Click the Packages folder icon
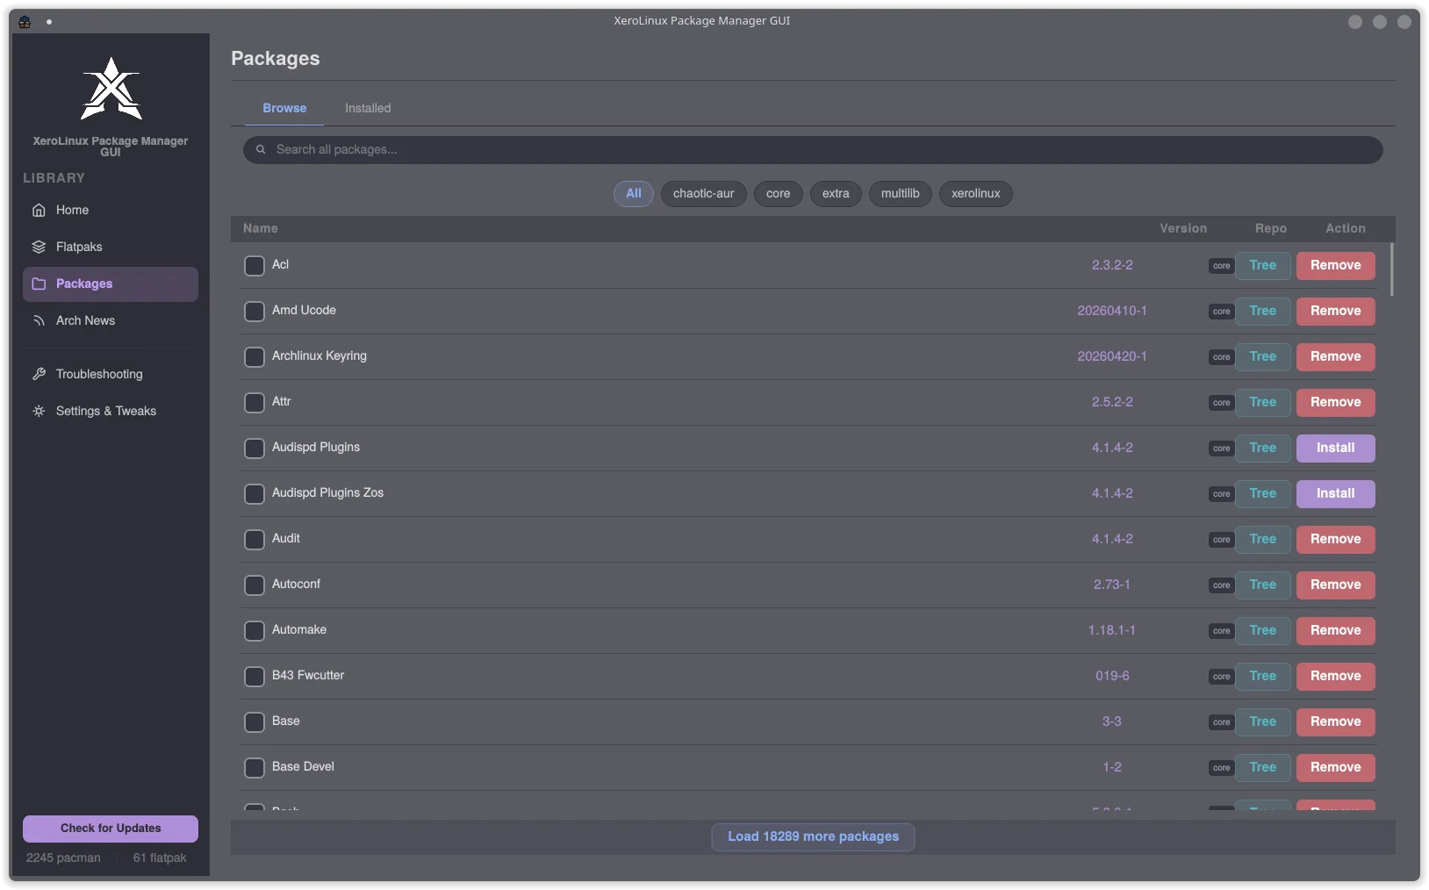The height and width of the screenshot is (890, 1429). 39,284
